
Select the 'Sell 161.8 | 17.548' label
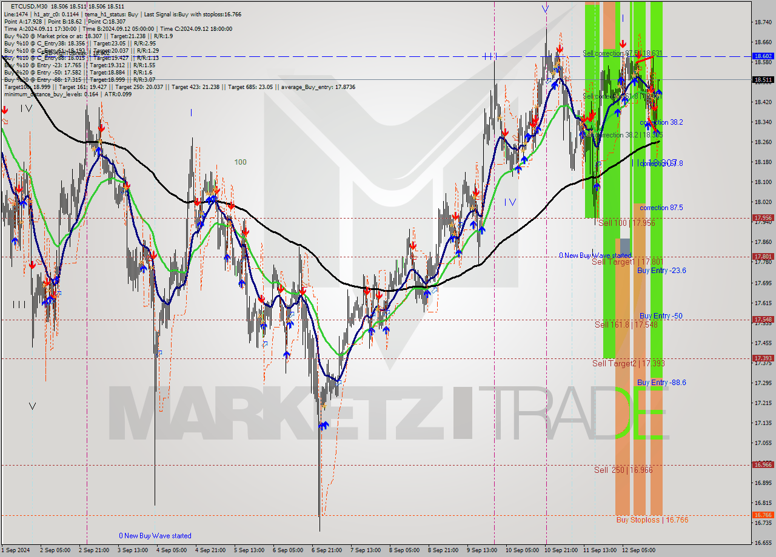click(626, 325)
